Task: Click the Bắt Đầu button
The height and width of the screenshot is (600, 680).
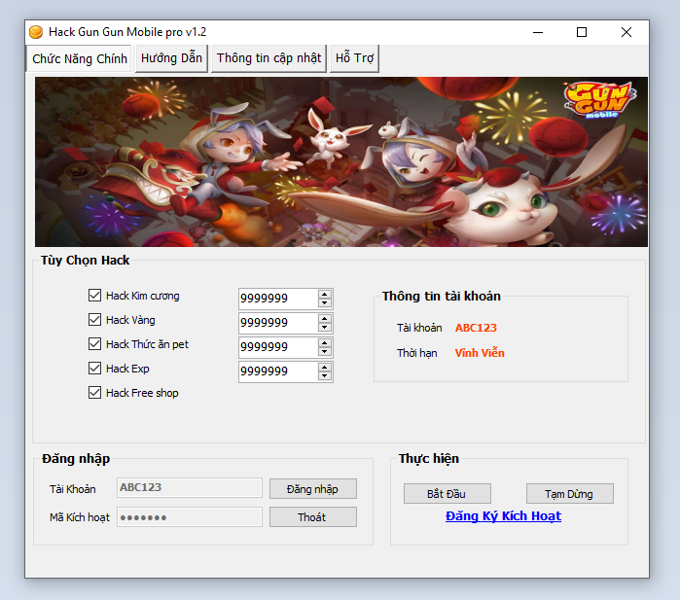Action: [x=447, y=494]
